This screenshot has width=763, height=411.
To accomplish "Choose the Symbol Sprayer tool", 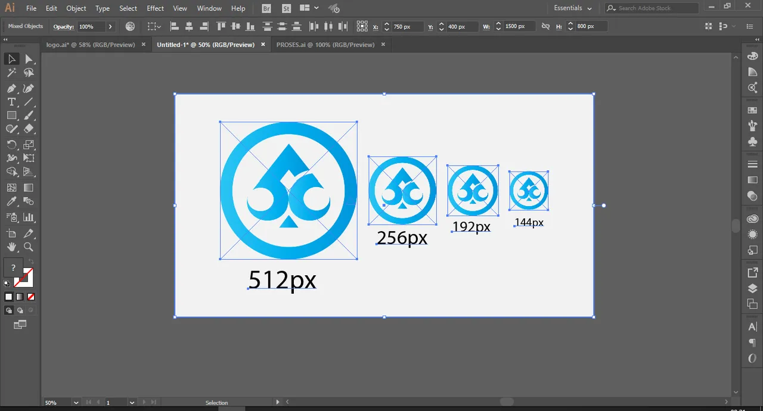I will pos(11,217).
